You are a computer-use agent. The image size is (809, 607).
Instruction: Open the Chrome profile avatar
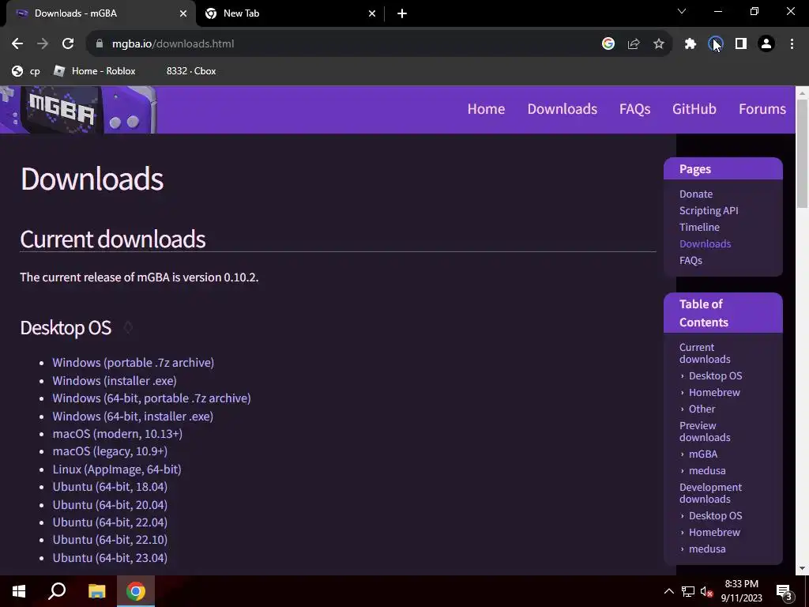tap(766, 44)
